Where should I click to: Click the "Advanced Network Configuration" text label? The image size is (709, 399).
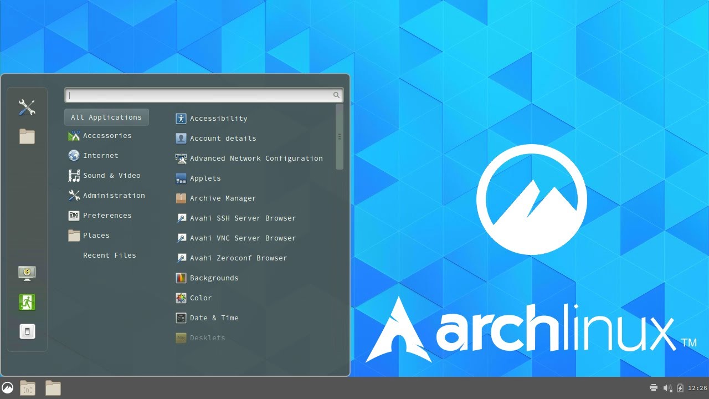click(x=256, y=158)
